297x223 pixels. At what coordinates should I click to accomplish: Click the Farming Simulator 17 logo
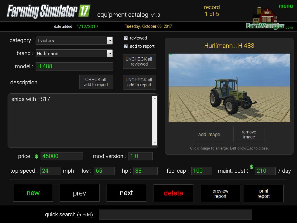[48, 11]
